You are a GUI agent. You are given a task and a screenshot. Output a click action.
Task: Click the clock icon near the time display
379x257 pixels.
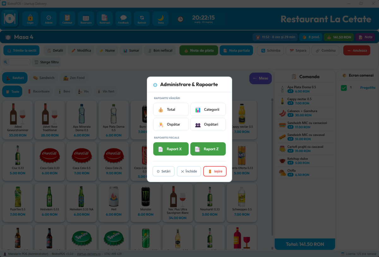coord(180,19)
